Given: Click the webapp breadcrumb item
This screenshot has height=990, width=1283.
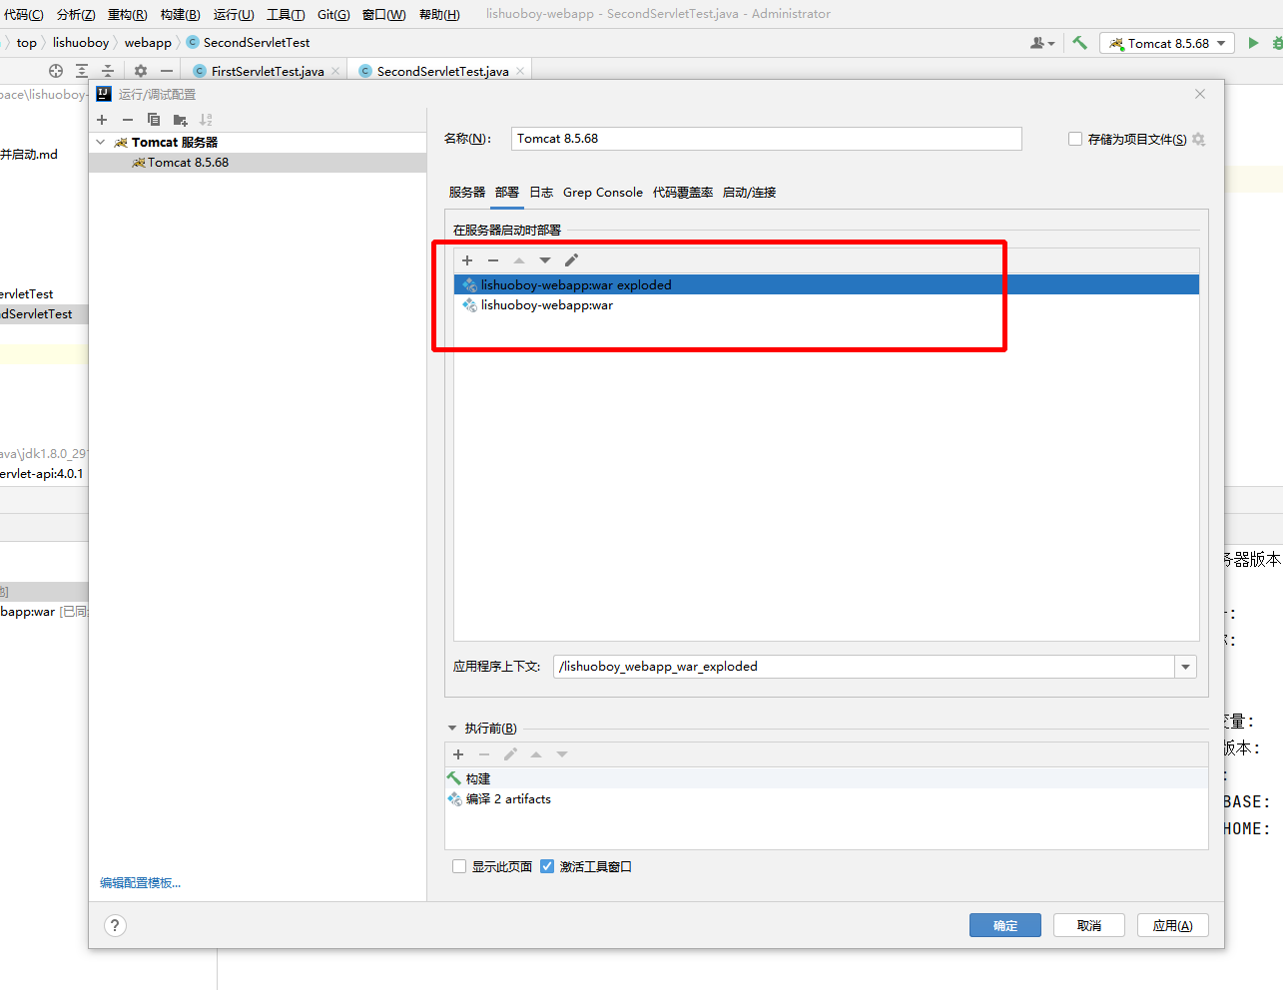Looking at the screenshot, I should point(148,43).
